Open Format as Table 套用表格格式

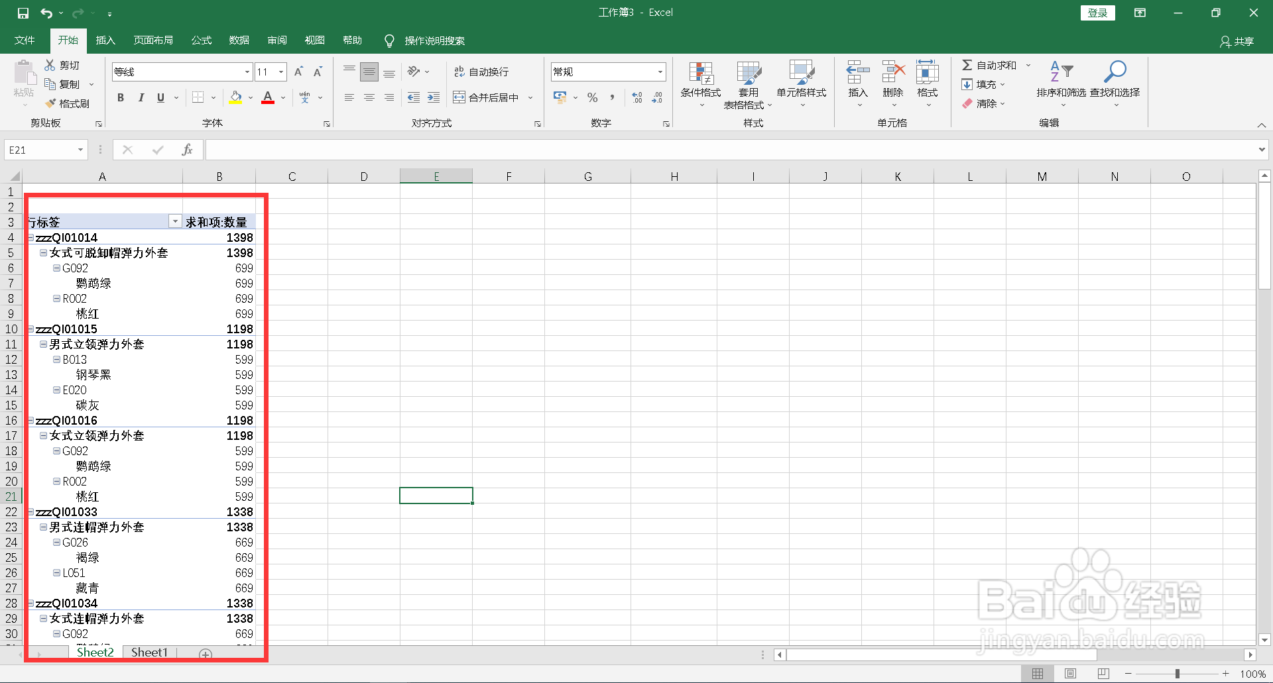coord(749,84)
